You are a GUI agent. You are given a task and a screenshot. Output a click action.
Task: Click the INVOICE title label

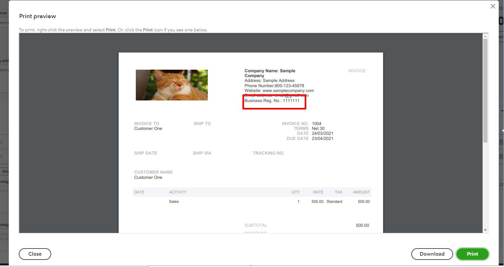357,71
